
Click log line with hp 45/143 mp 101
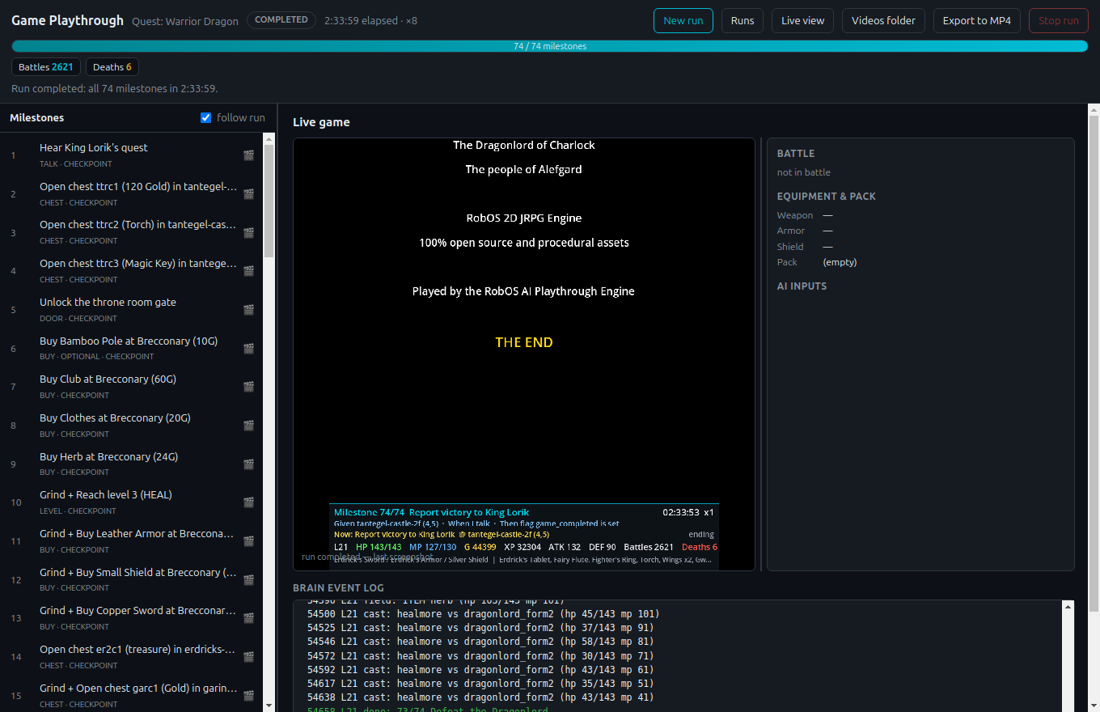point(484,614)
